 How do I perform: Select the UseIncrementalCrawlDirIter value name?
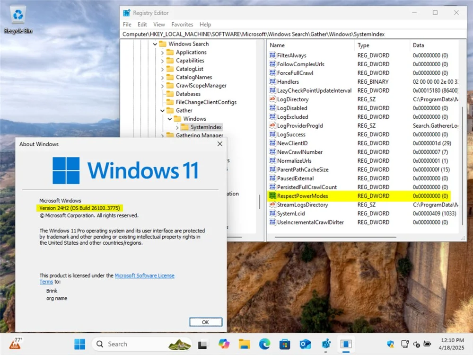(310, 222)
